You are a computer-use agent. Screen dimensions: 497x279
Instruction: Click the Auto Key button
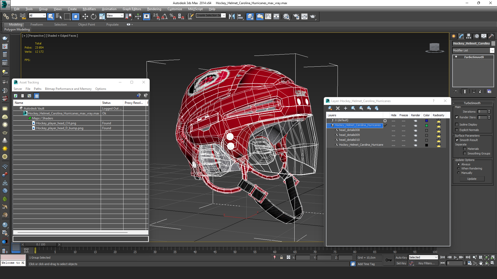(x=401, y=258)
